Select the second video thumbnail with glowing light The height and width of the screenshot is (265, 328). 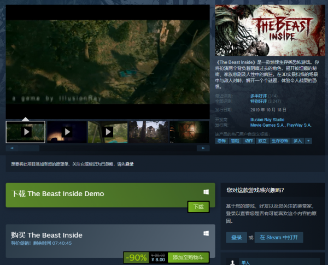click(67, 132)
